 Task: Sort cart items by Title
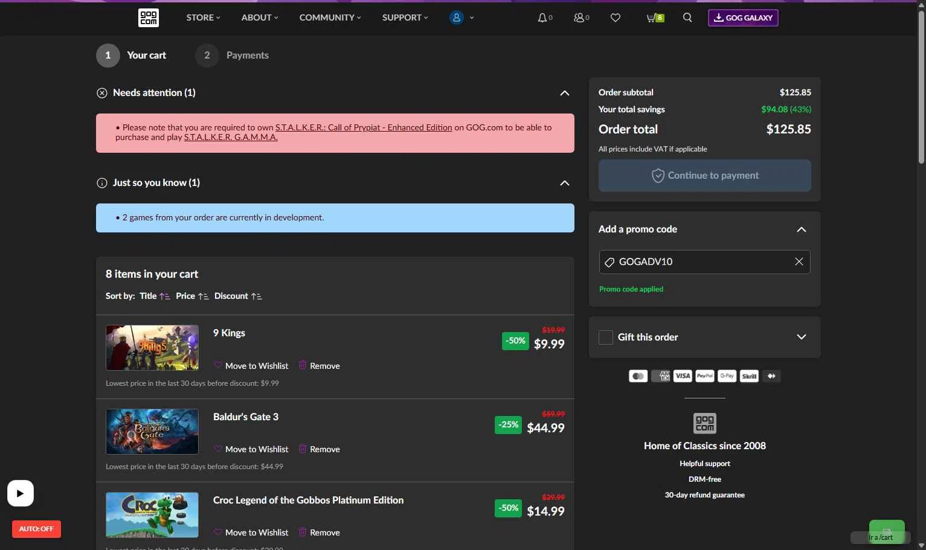[155, 296]
